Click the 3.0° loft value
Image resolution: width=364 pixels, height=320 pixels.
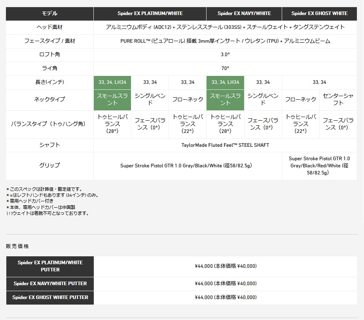tap(225, 55)
